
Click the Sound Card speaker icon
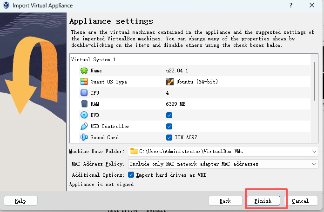pyautogui.click(x=84, y=137)
